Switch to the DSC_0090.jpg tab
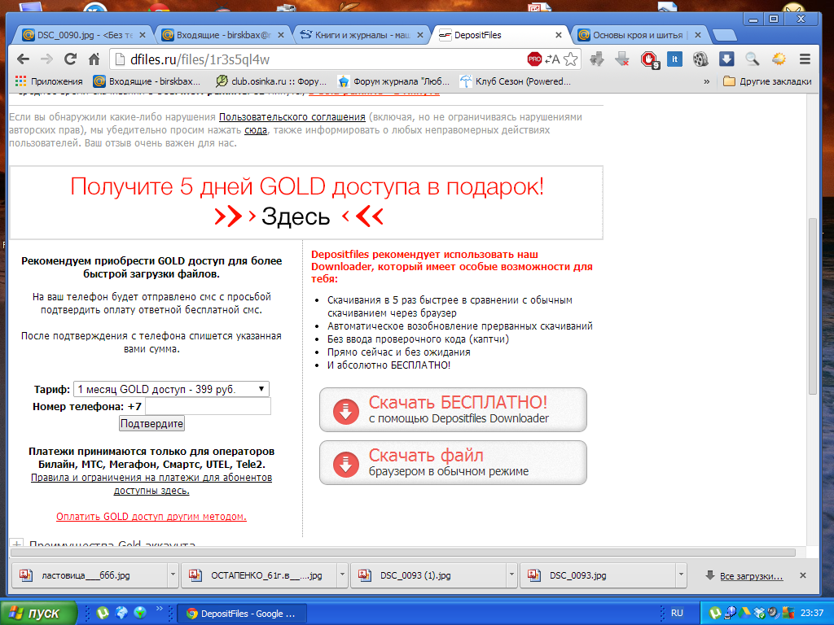The width and height of the screenshot is (834, 625). 84,35
